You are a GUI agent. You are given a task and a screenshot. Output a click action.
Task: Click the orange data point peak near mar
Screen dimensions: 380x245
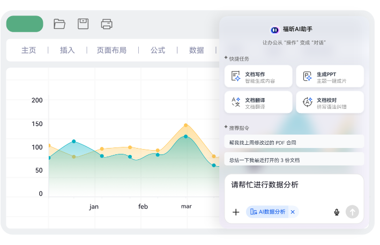185,125
